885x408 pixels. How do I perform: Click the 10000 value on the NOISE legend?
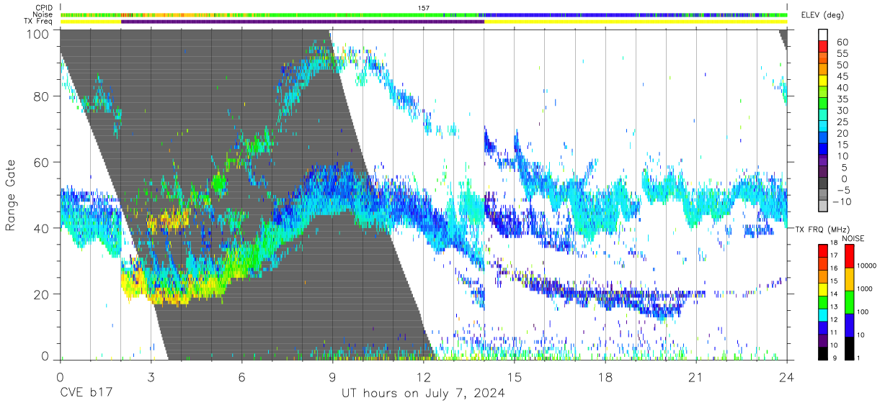[x=867, y=266]
